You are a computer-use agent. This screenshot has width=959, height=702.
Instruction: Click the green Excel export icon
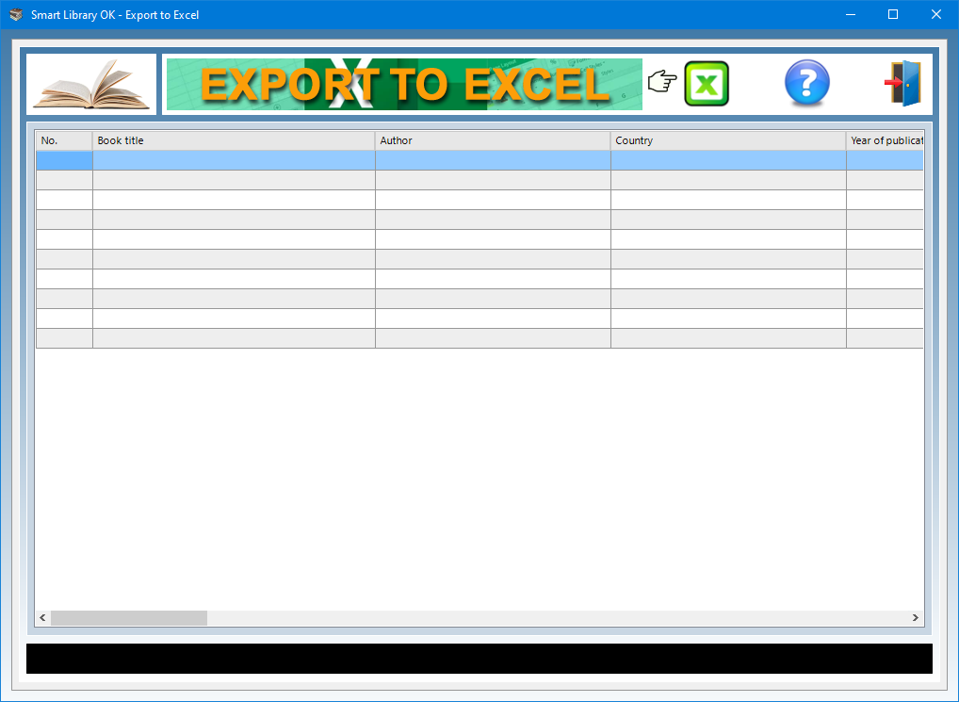click(x=707, y=84)
